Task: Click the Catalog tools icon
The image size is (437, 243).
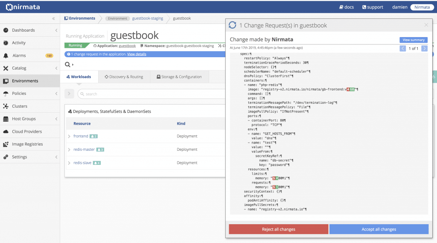Action: click(x=6, y=68)
